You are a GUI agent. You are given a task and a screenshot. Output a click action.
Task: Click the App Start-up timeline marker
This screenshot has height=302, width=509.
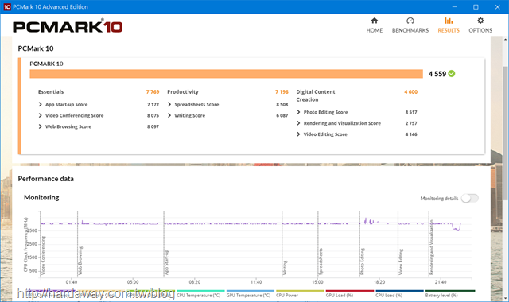tap(166, 262)
